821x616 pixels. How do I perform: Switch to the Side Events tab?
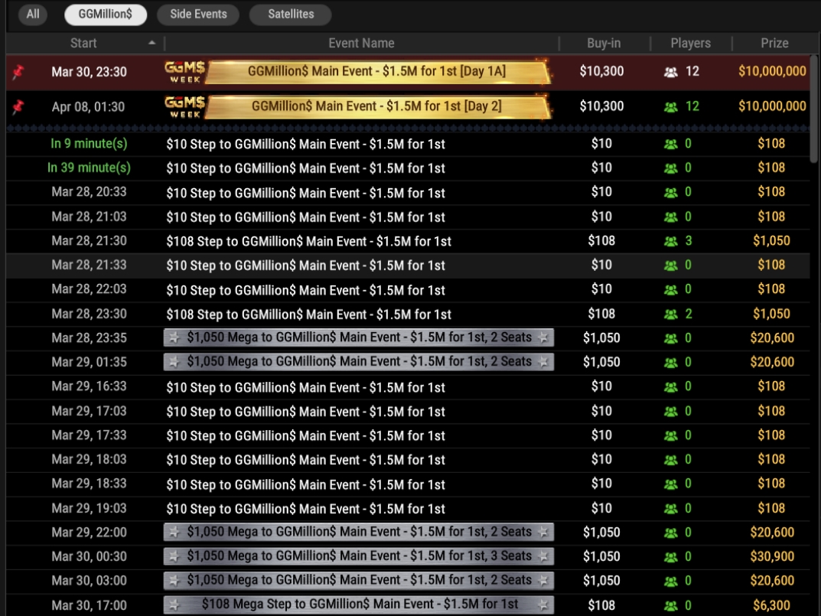tap(198, 14)
